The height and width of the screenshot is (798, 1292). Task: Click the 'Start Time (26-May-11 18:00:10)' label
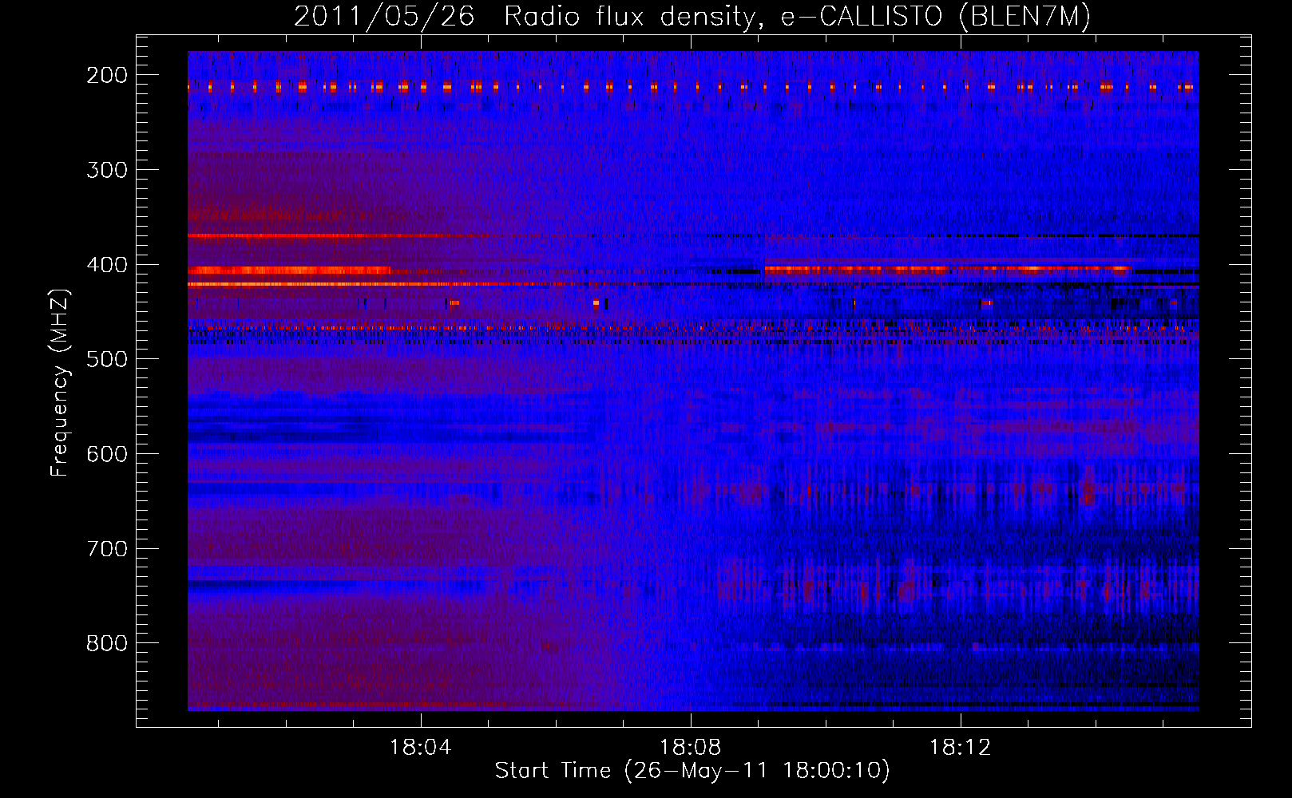point(692,771)
